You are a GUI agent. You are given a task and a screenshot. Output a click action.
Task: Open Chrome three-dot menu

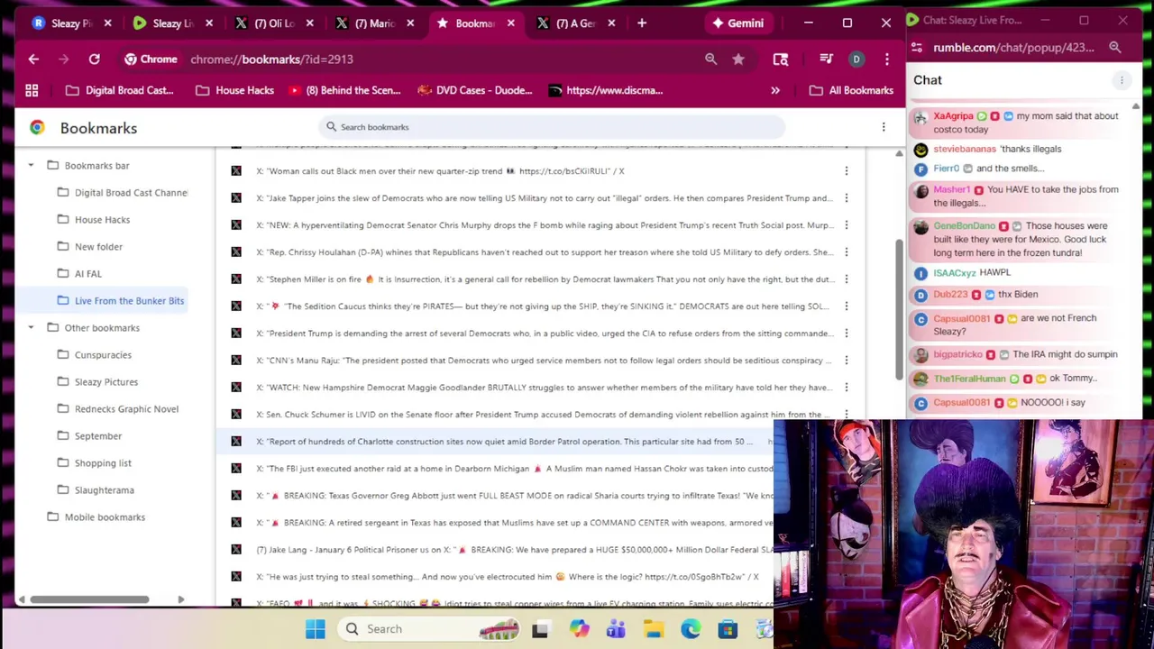[x=887, y=59]
